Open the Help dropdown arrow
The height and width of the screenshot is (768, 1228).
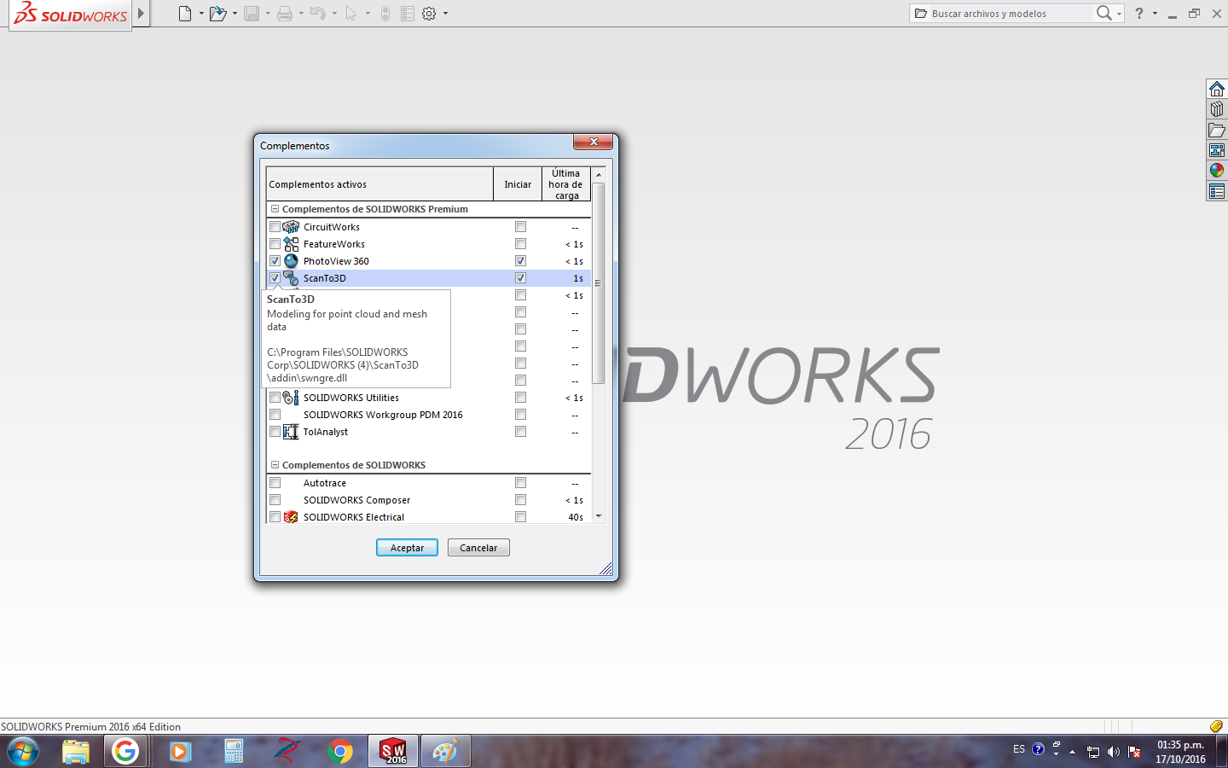tap(1155, 14)
